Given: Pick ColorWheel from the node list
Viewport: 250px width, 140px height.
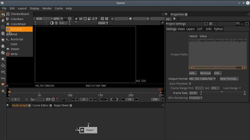Looking at the screenshot, I should (x=19, y=24).
